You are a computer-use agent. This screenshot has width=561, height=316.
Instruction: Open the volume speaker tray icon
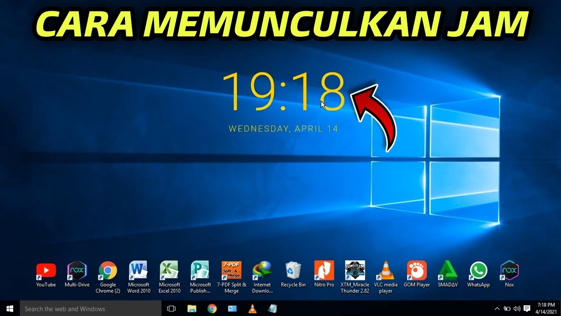(517, 309)
